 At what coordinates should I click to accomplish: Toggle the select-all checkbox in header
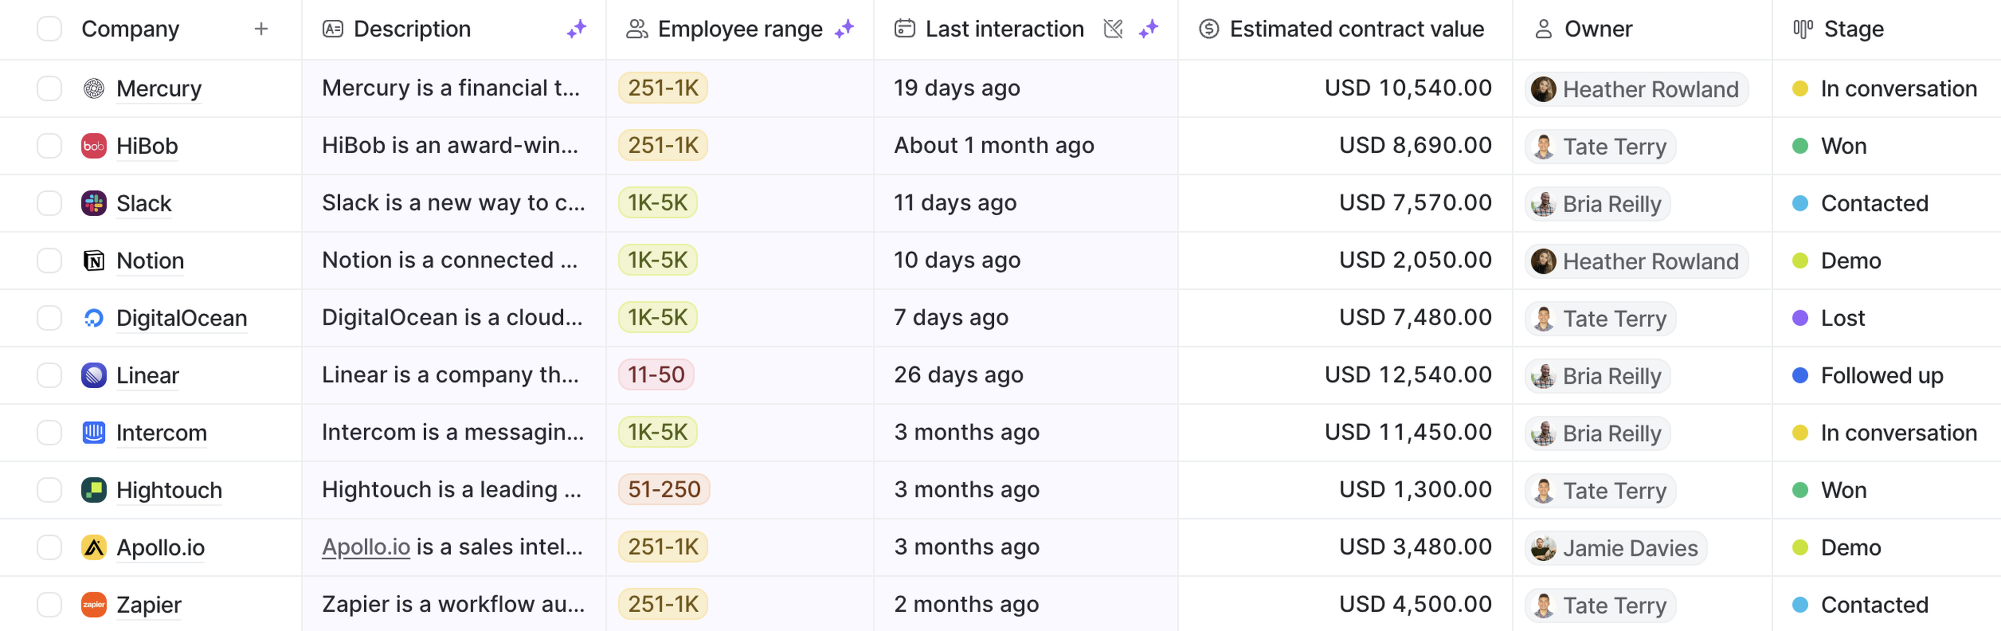[50, 29]
